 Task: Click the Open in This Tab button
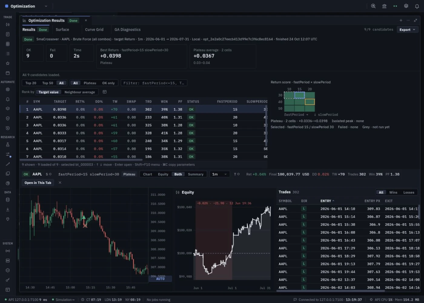click(38, 183)
